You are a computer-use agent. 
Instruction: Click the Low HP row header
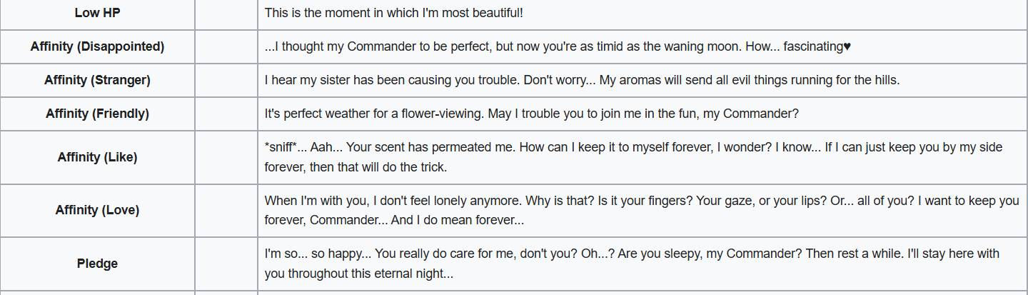click(97, 13)
